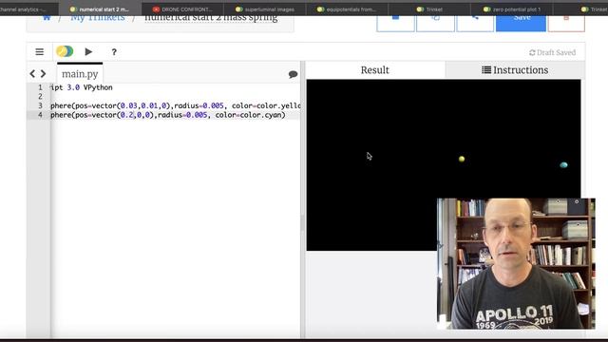Click the yellow sphere in the result view
Screen dimensions: 608x342
462,159
